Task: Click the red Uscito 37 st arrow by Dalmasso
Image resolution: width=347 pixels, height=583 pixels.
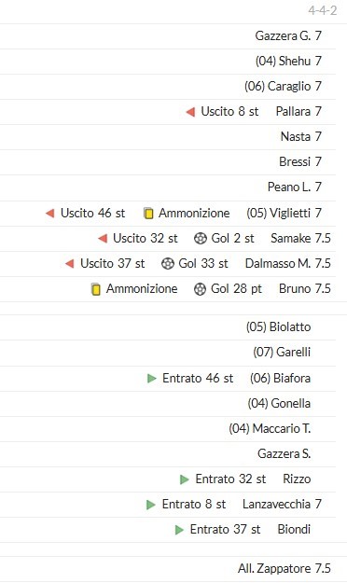Action: (70, 264)
